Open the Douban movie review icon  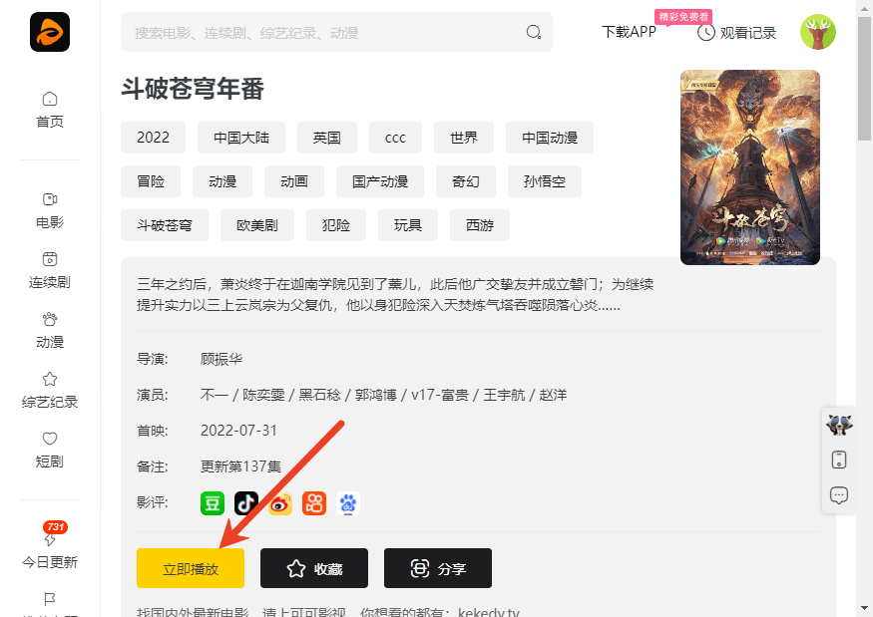tap(212, 503)
